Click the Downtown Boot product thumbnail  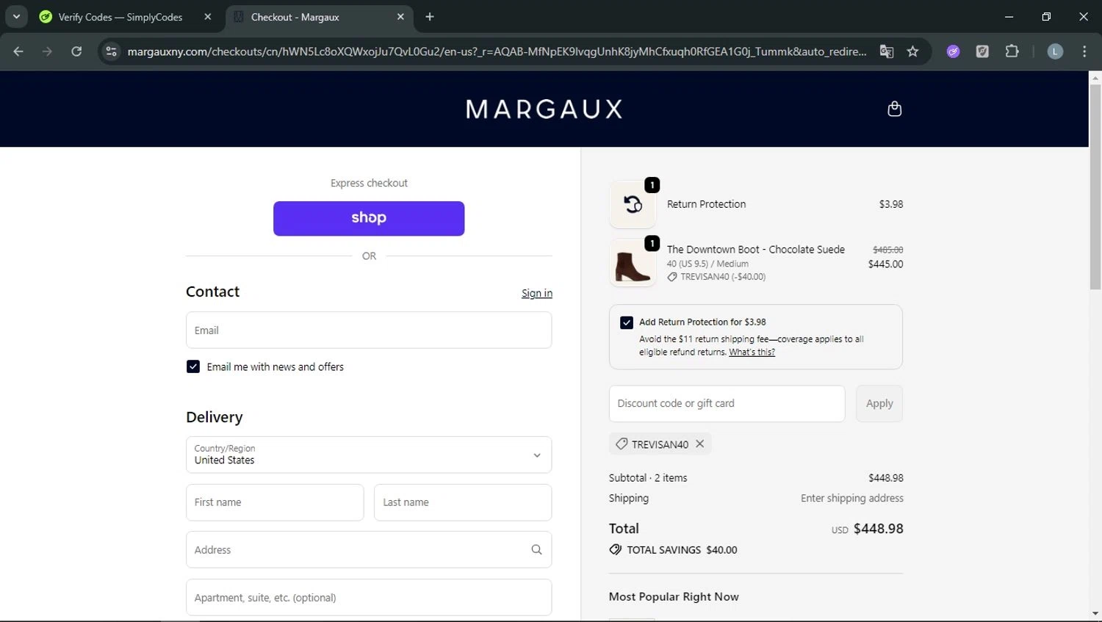point(633,263)
